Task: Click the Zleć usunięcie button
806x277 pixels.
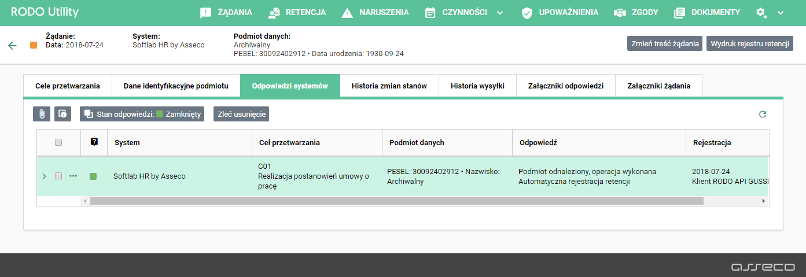Action: click(x=241, y=114)
